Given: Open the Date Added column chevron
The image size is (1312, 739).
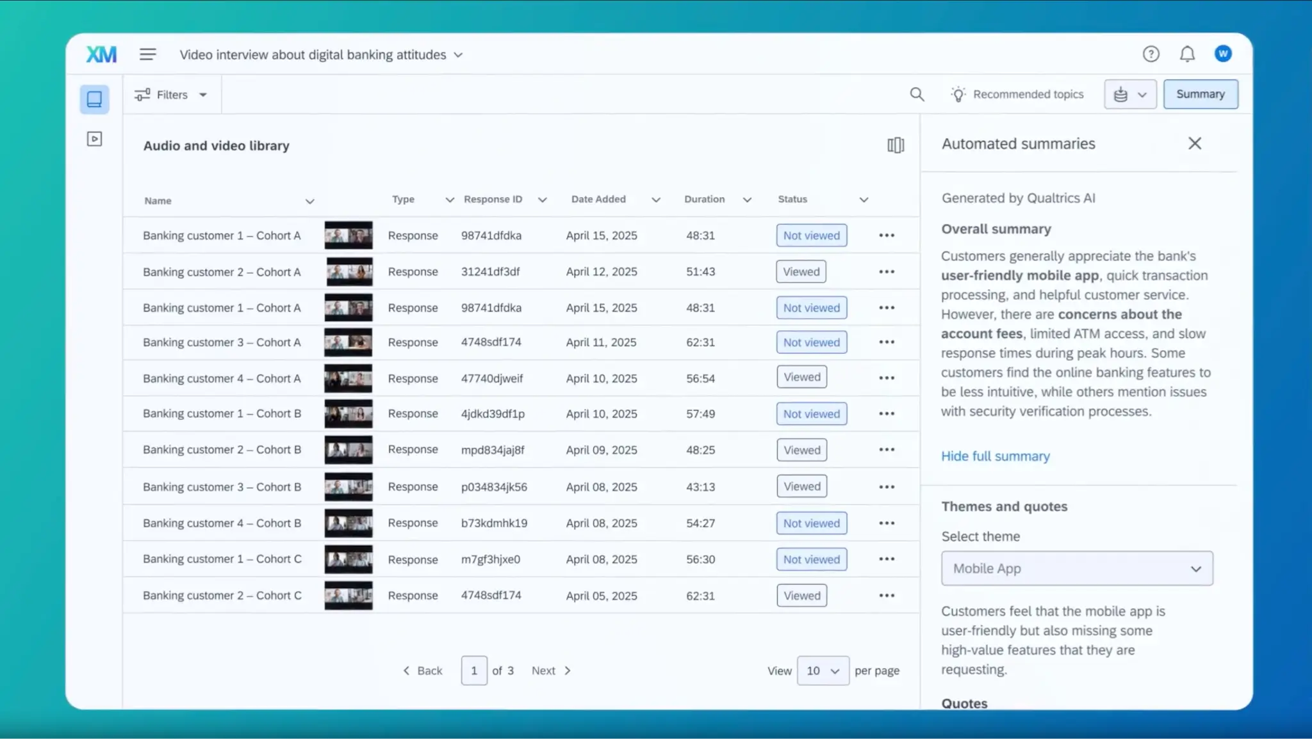Looking at the screenshot, I should 655,200.
